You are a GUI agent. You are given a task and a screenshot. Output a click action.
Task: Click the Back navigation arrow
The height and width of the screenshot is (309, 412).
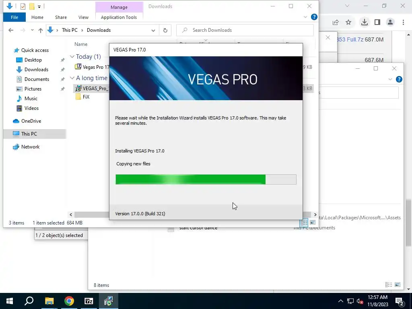tap(11, 30)
